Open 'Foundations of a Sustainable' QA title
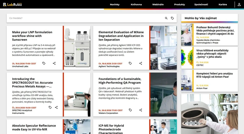The width and height of the screenshot is (244, 134). (x=120, y=81)
